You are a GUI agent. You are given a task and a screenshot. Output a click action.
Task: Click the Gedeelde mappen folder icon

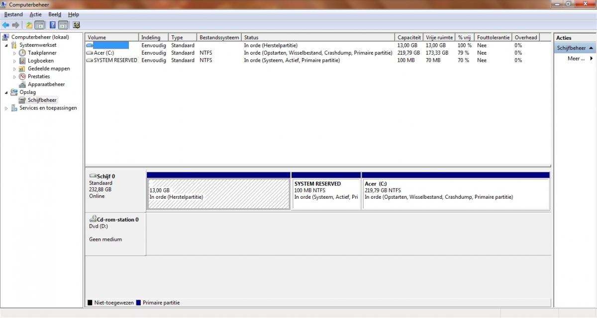tap(22, 69)
